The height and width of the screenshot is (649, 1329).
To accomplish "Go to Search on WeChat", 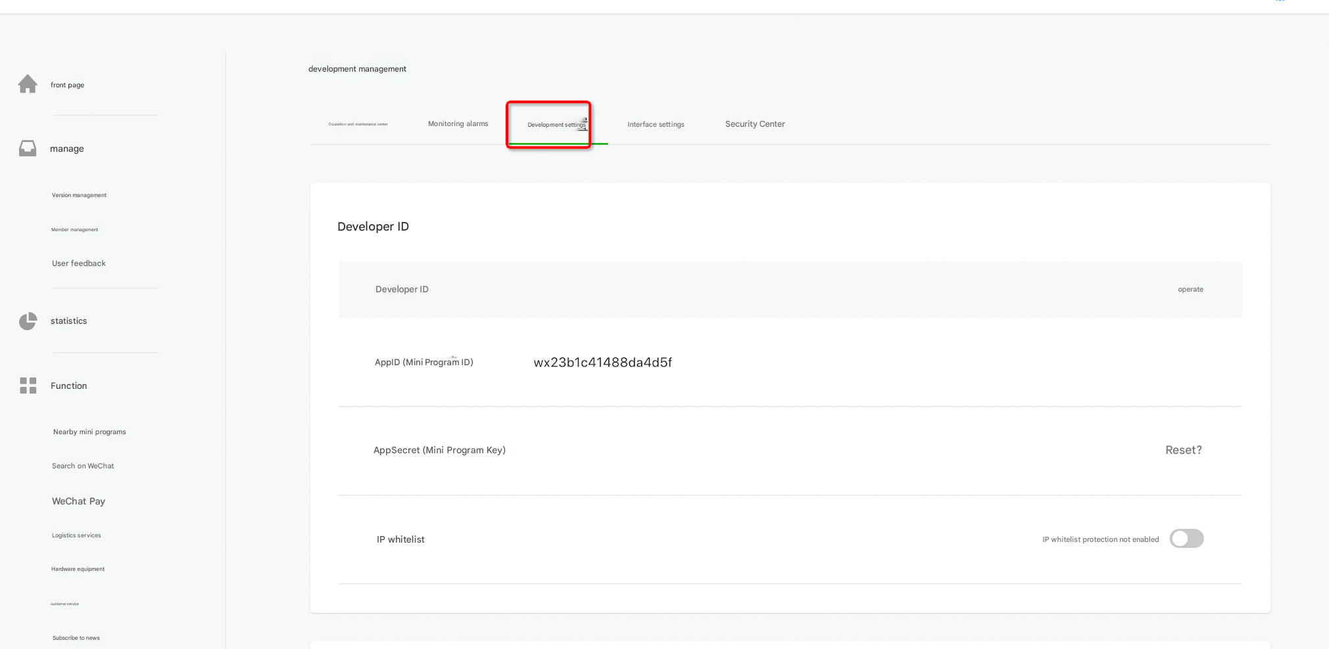I will 83,466.
